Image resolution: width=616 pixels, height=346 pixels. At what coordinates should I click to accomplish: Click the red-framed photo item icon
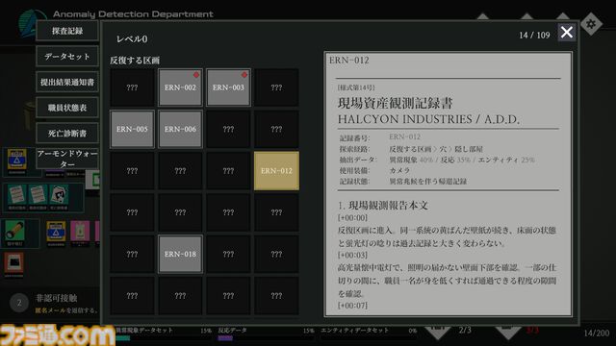coord(13,262)
